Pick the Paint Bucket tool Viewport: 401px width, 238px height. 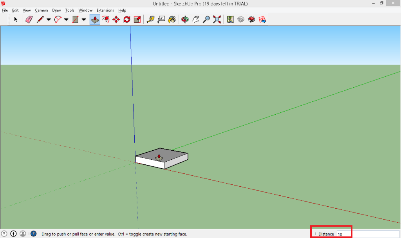pyautogui.click(x=172, y=19)
